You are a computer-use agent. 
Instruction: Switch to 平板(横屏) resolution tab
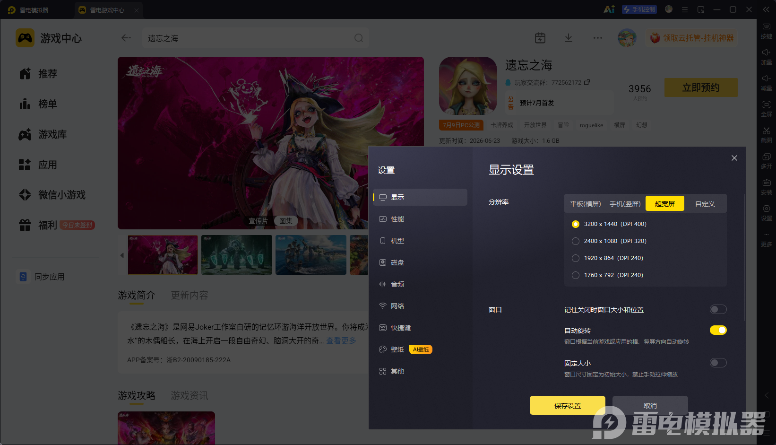click(585, 204)
